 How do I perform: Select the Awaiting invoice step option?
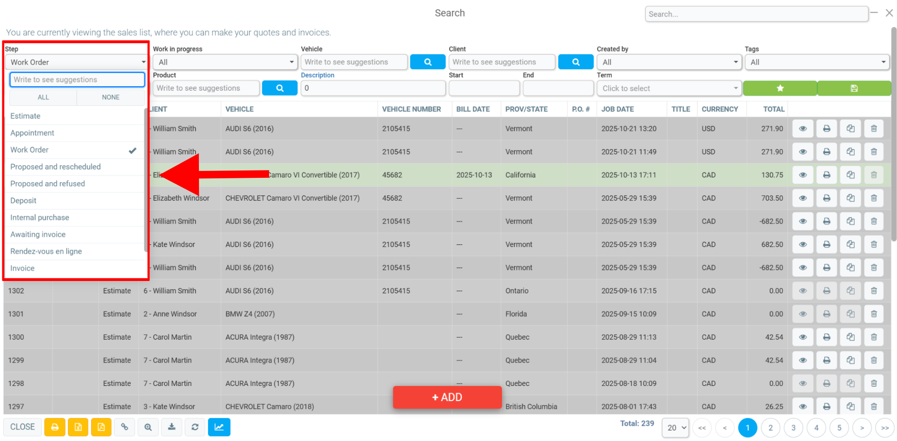click(74, 234)
